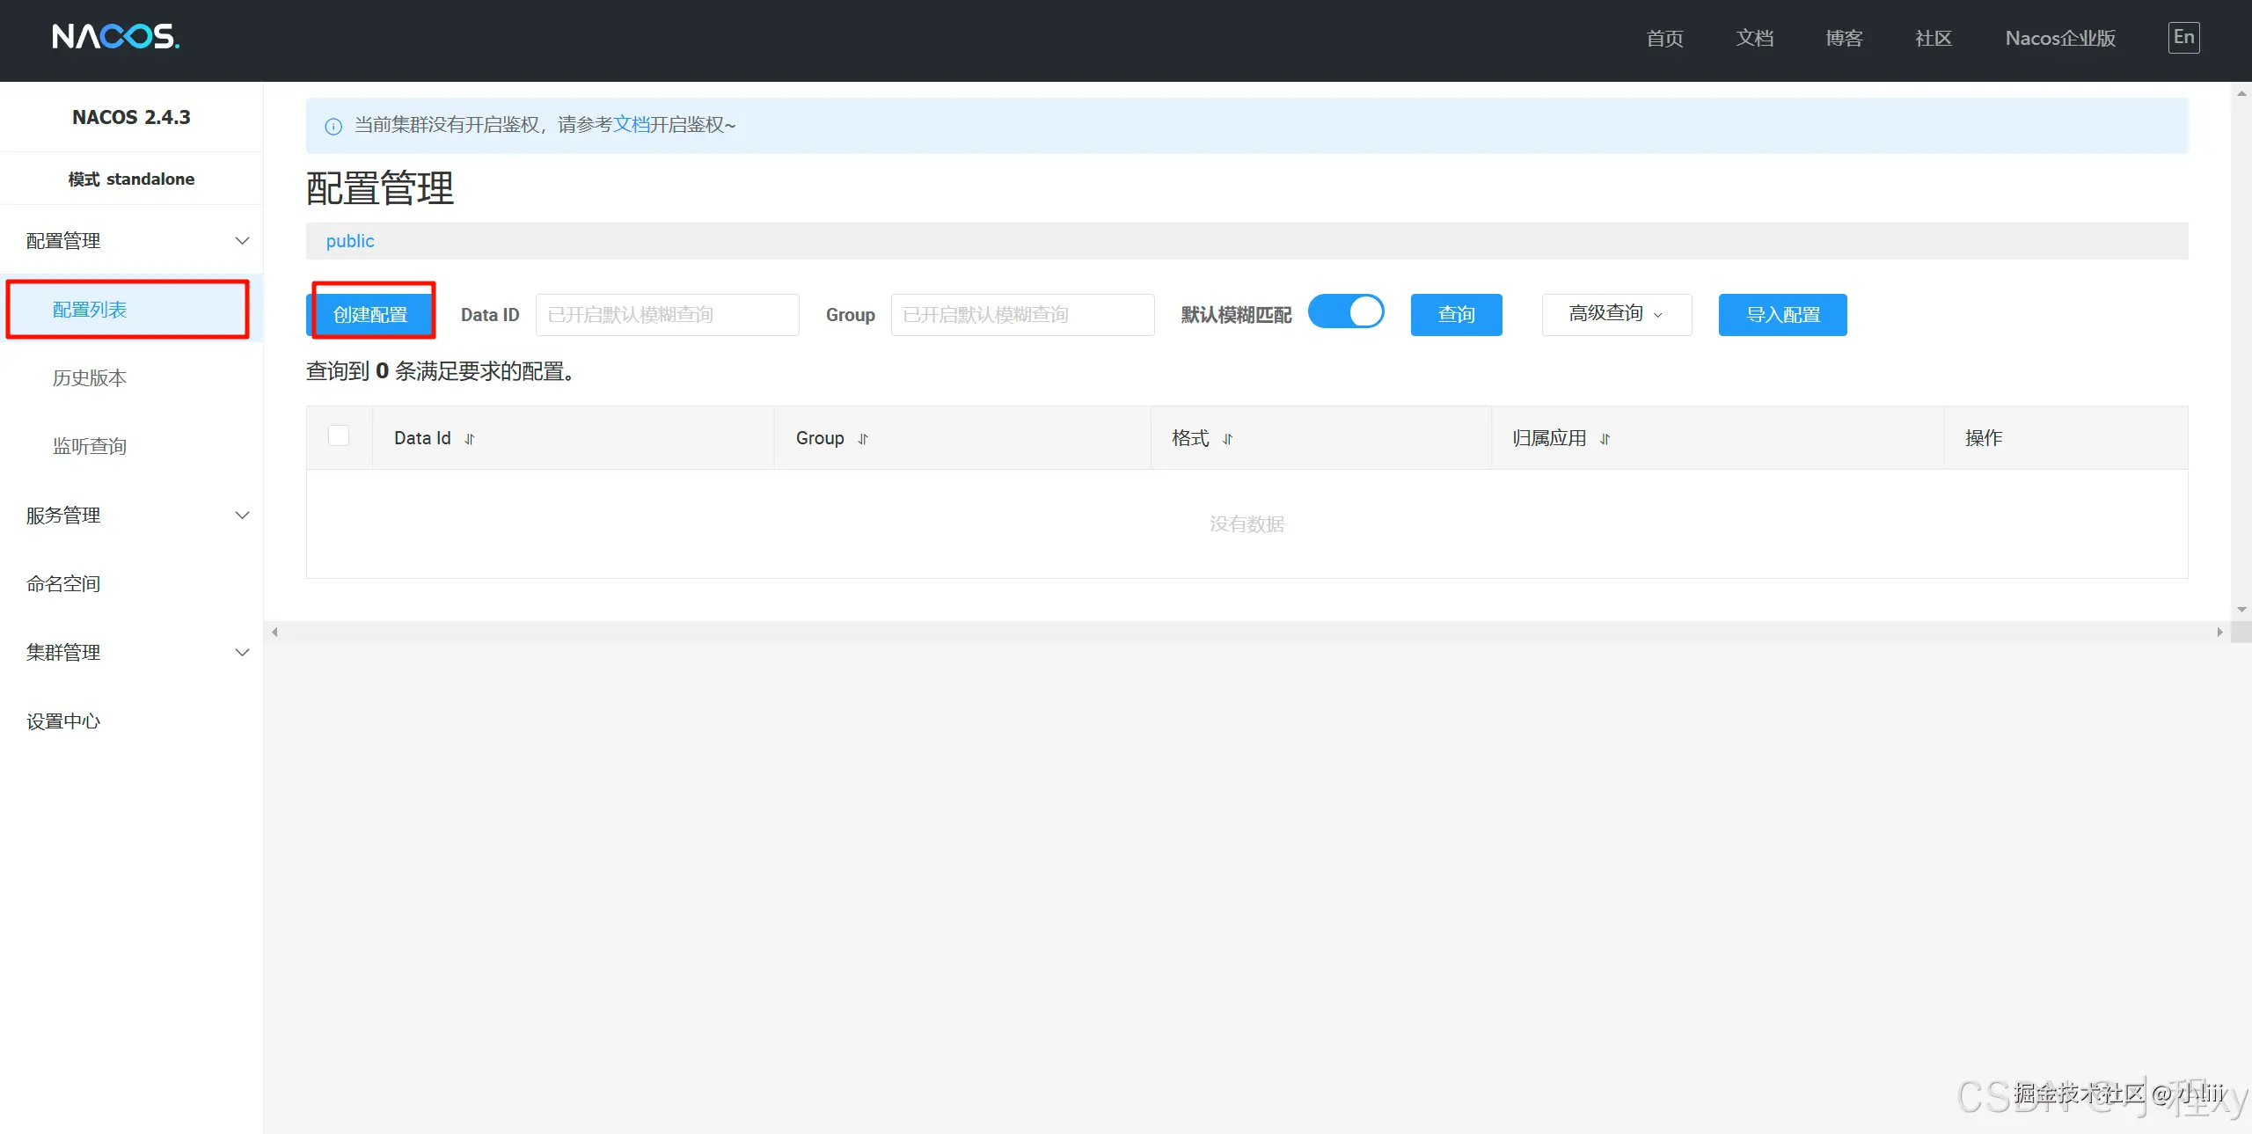The height and width of the screenshot is (1134, 2252).
Task: Switch language with the En icon
Action: 2183,38
